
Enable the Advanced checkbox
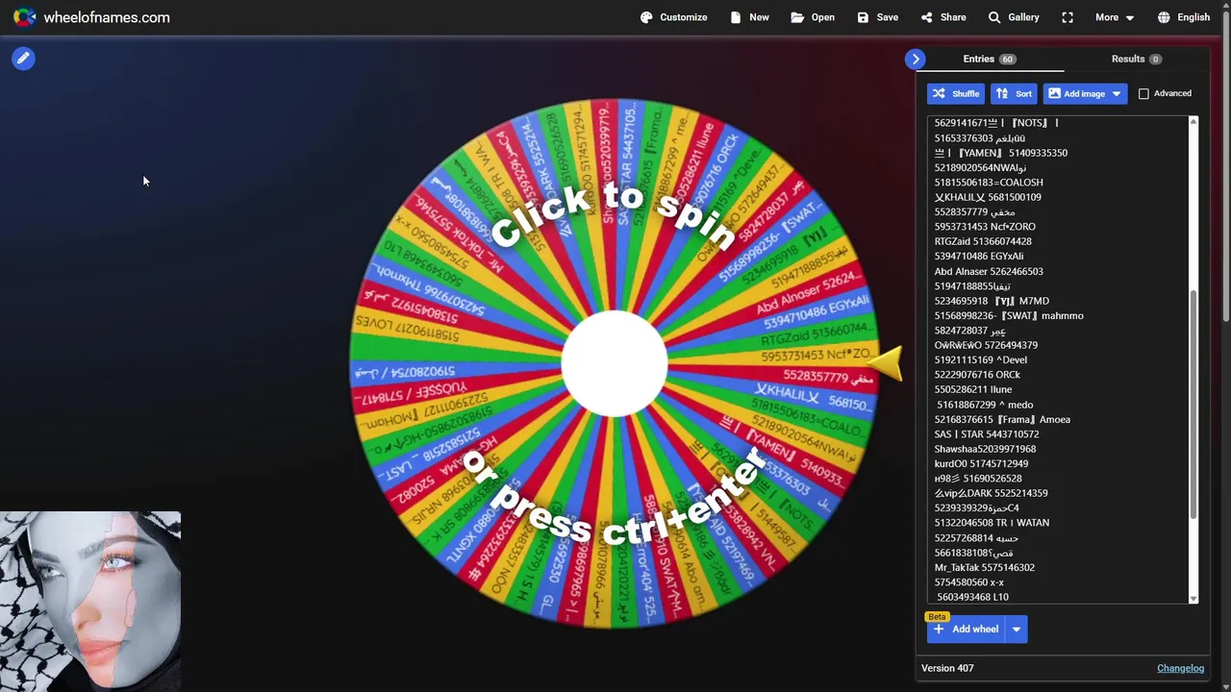1143,93
